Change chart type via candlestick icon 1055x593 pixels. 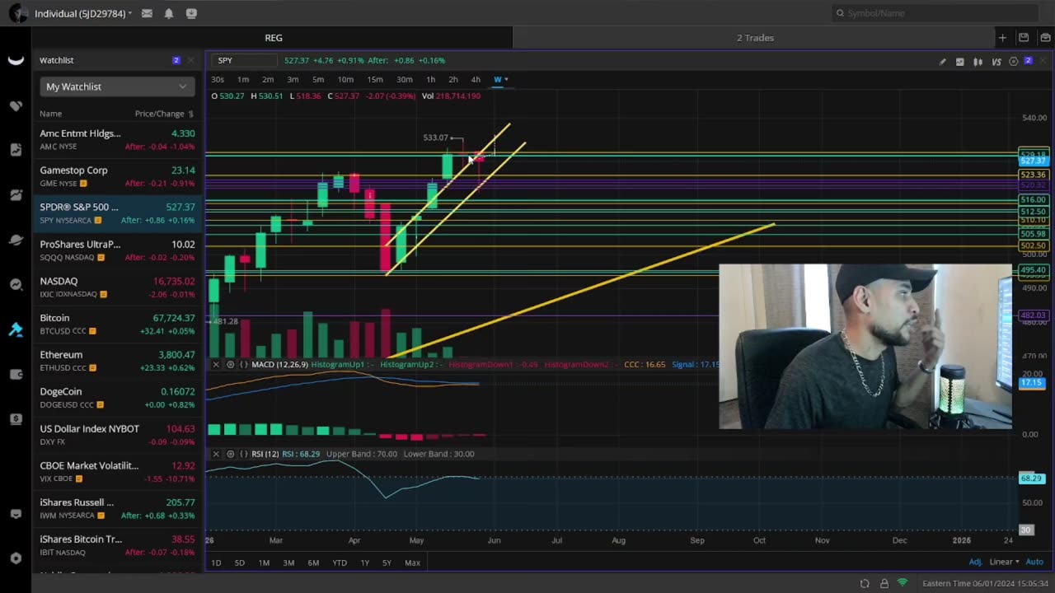tap(978, 62)
